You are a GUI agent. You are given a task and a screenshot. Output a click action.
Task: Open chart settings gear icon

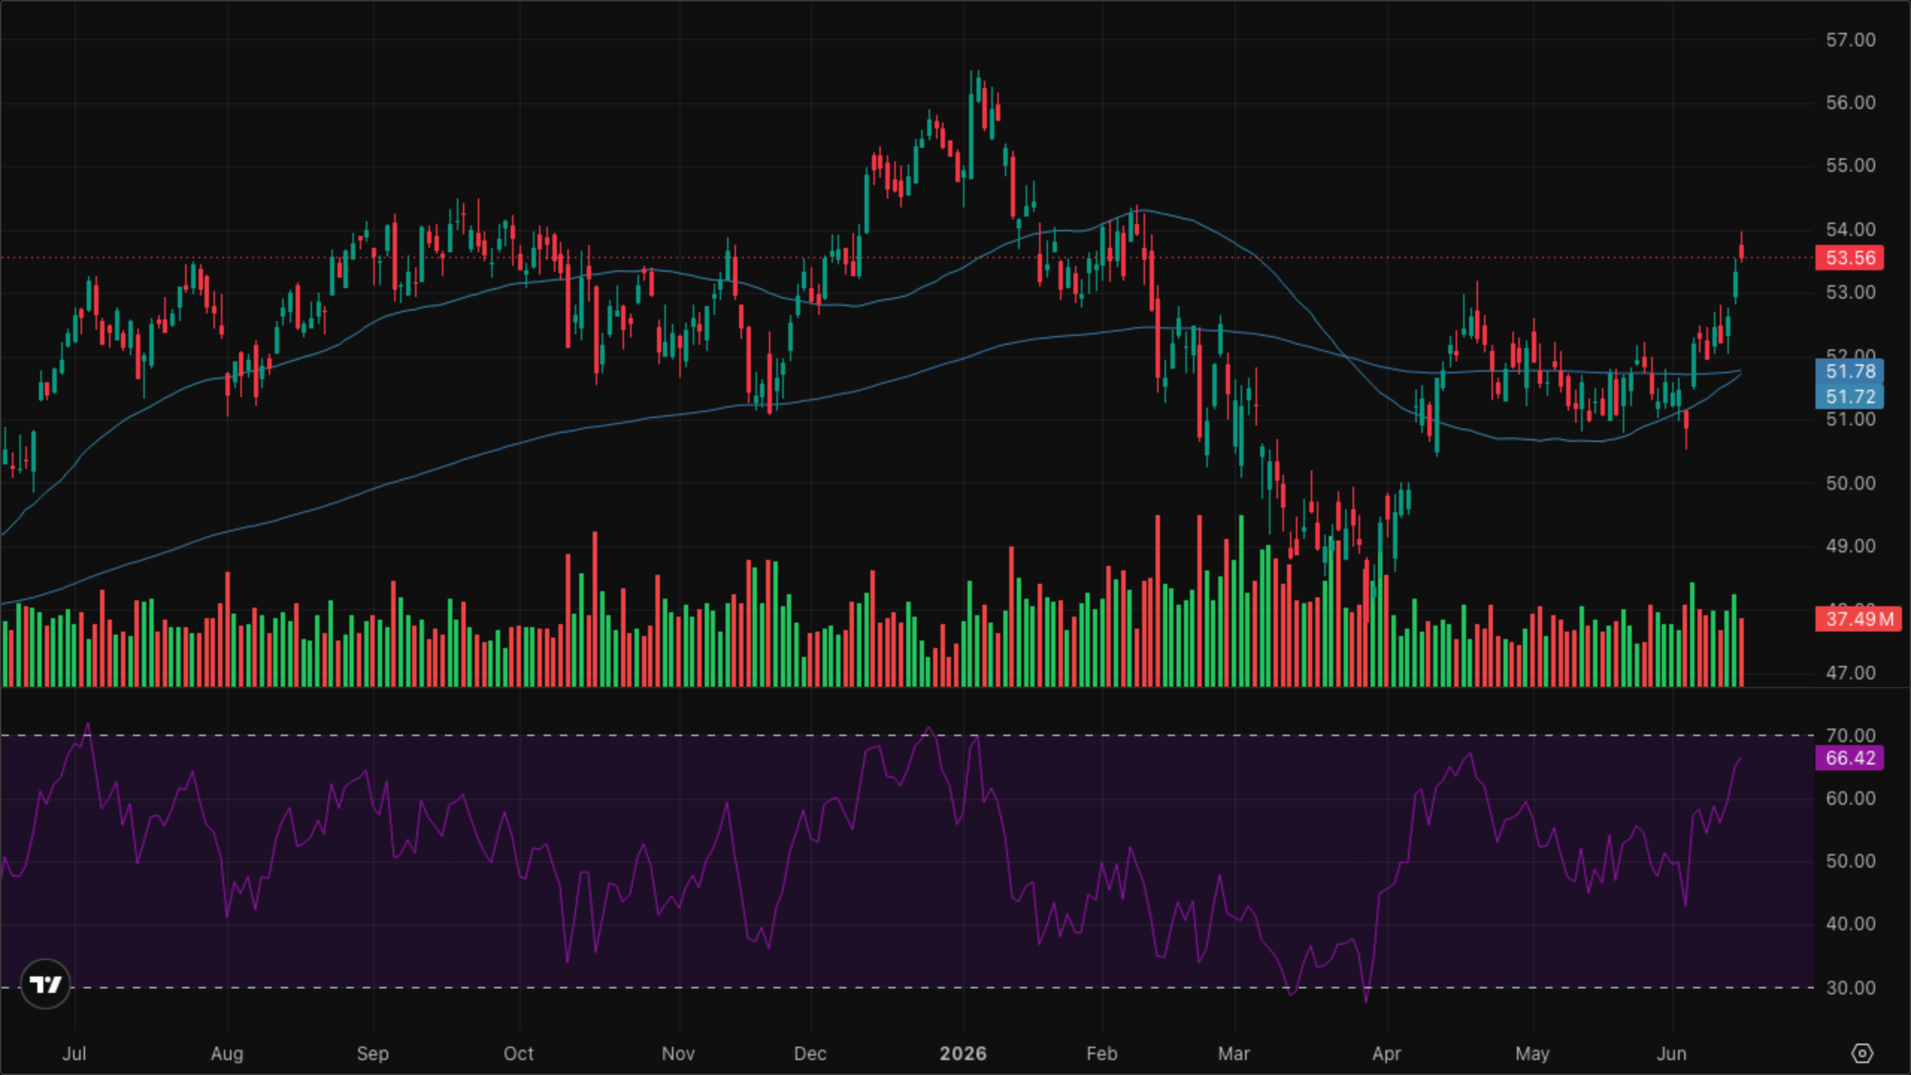[1862, 1053]
